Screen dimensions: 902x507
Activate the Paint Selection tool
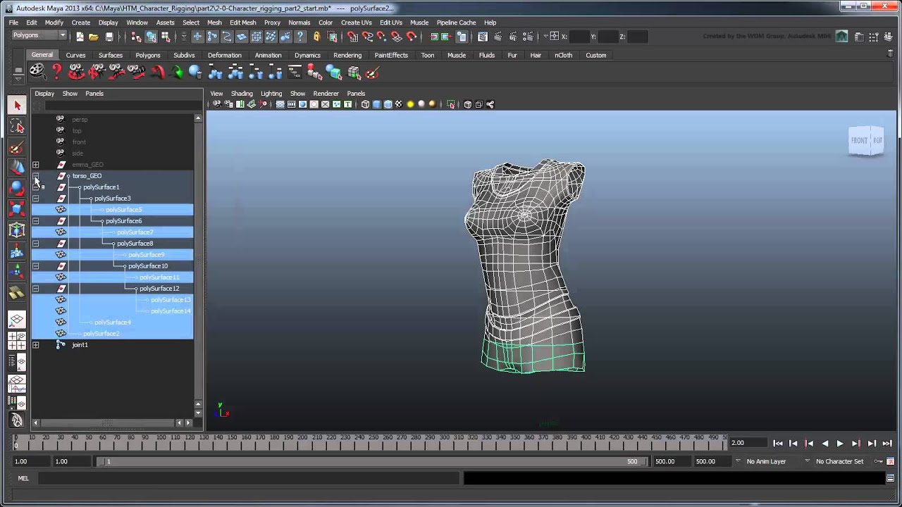click(x=17, y=148)
